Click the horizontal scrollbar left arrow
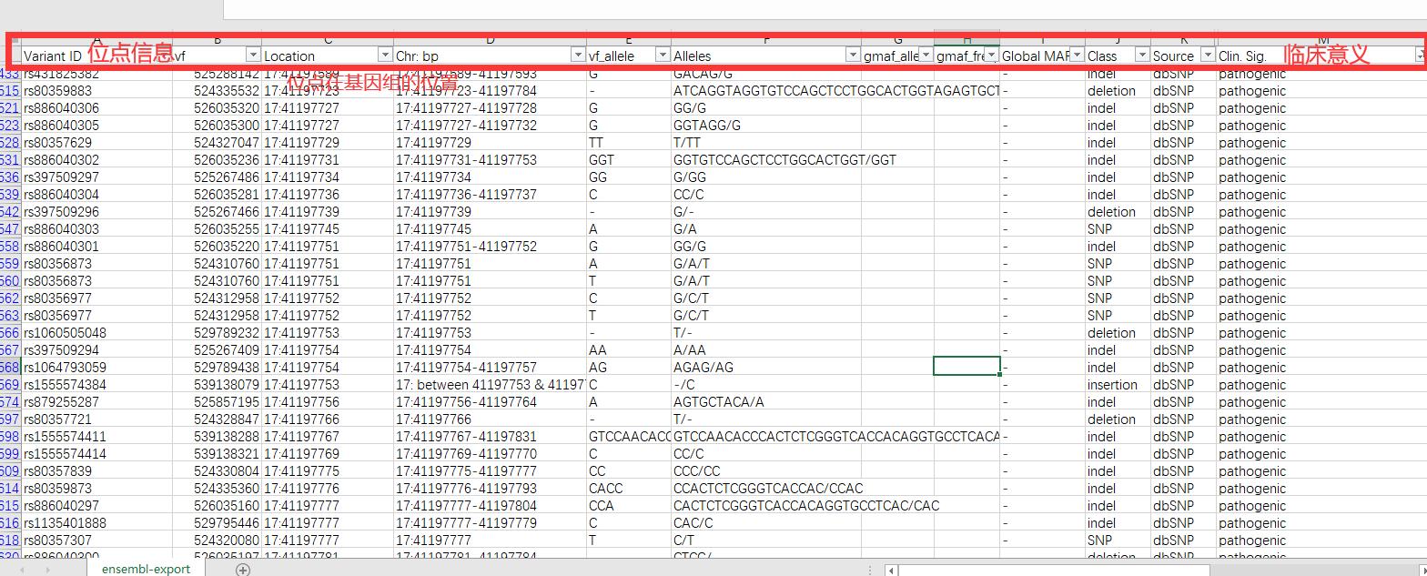This screenshot has width=1427, height=576. point(892,570)
